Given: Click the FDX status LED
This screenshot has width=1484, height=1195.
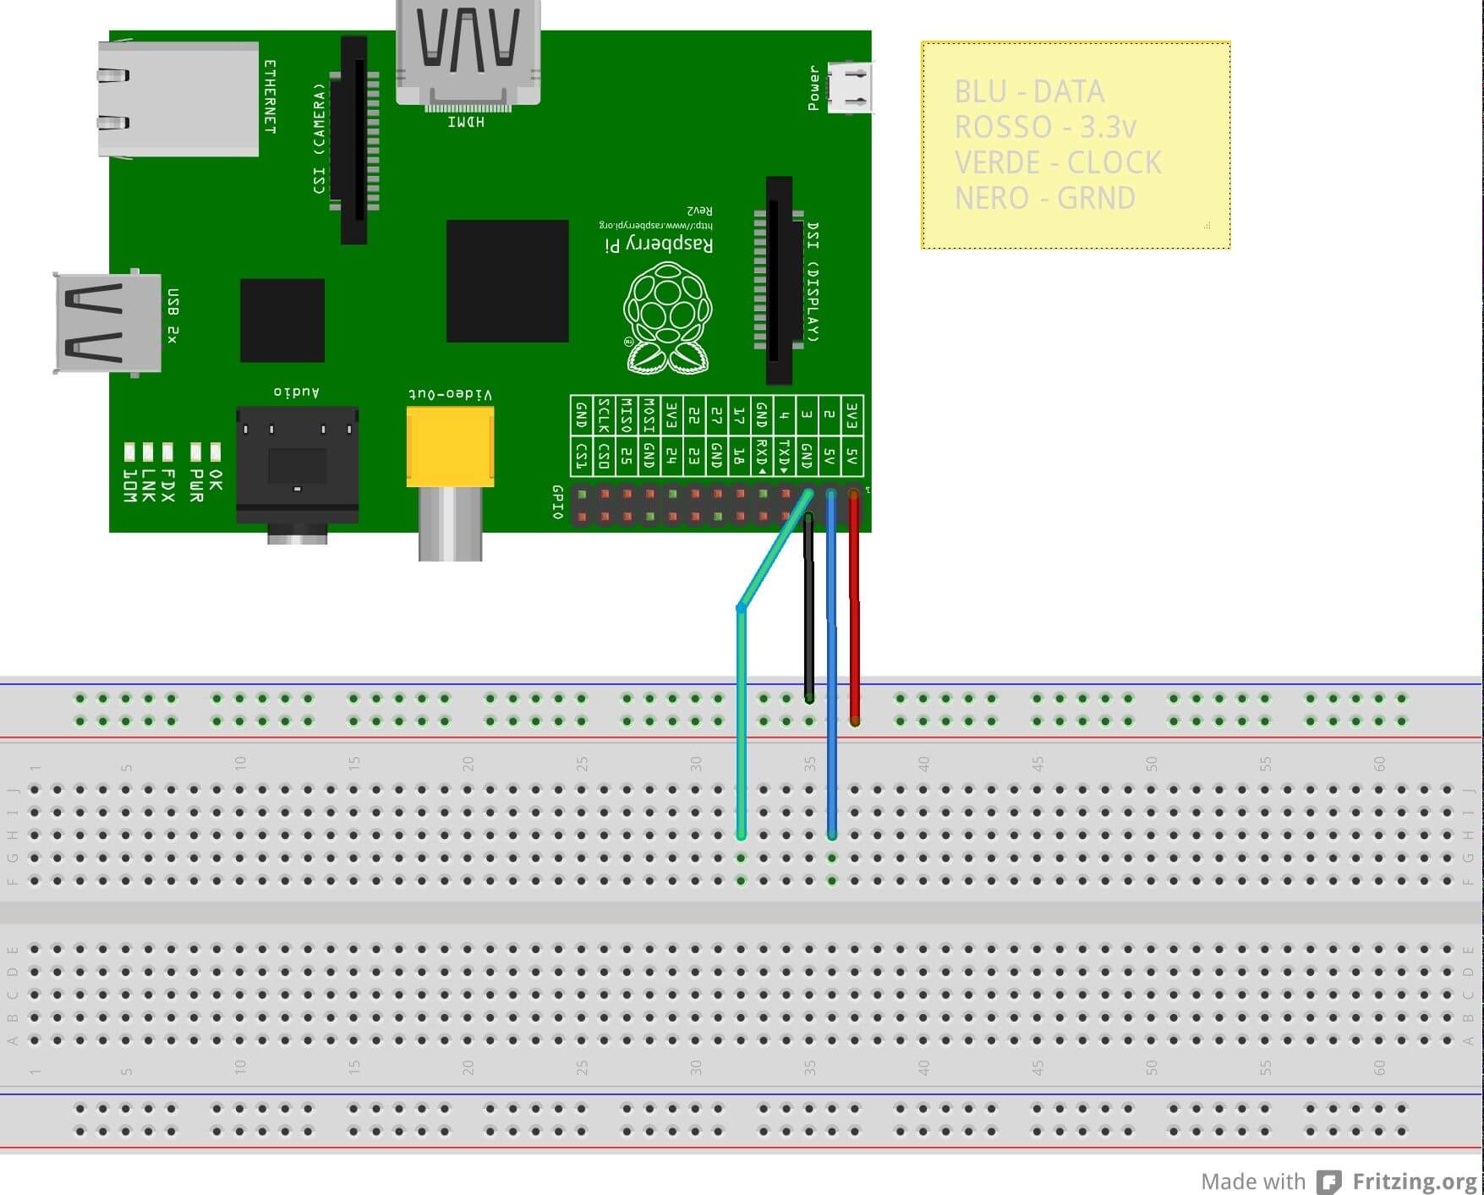Looking at the screenshot, I should tap(167, 452).
